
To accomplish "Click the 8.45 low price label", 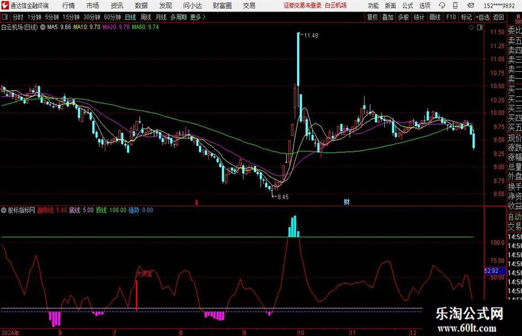I will 283,197.
